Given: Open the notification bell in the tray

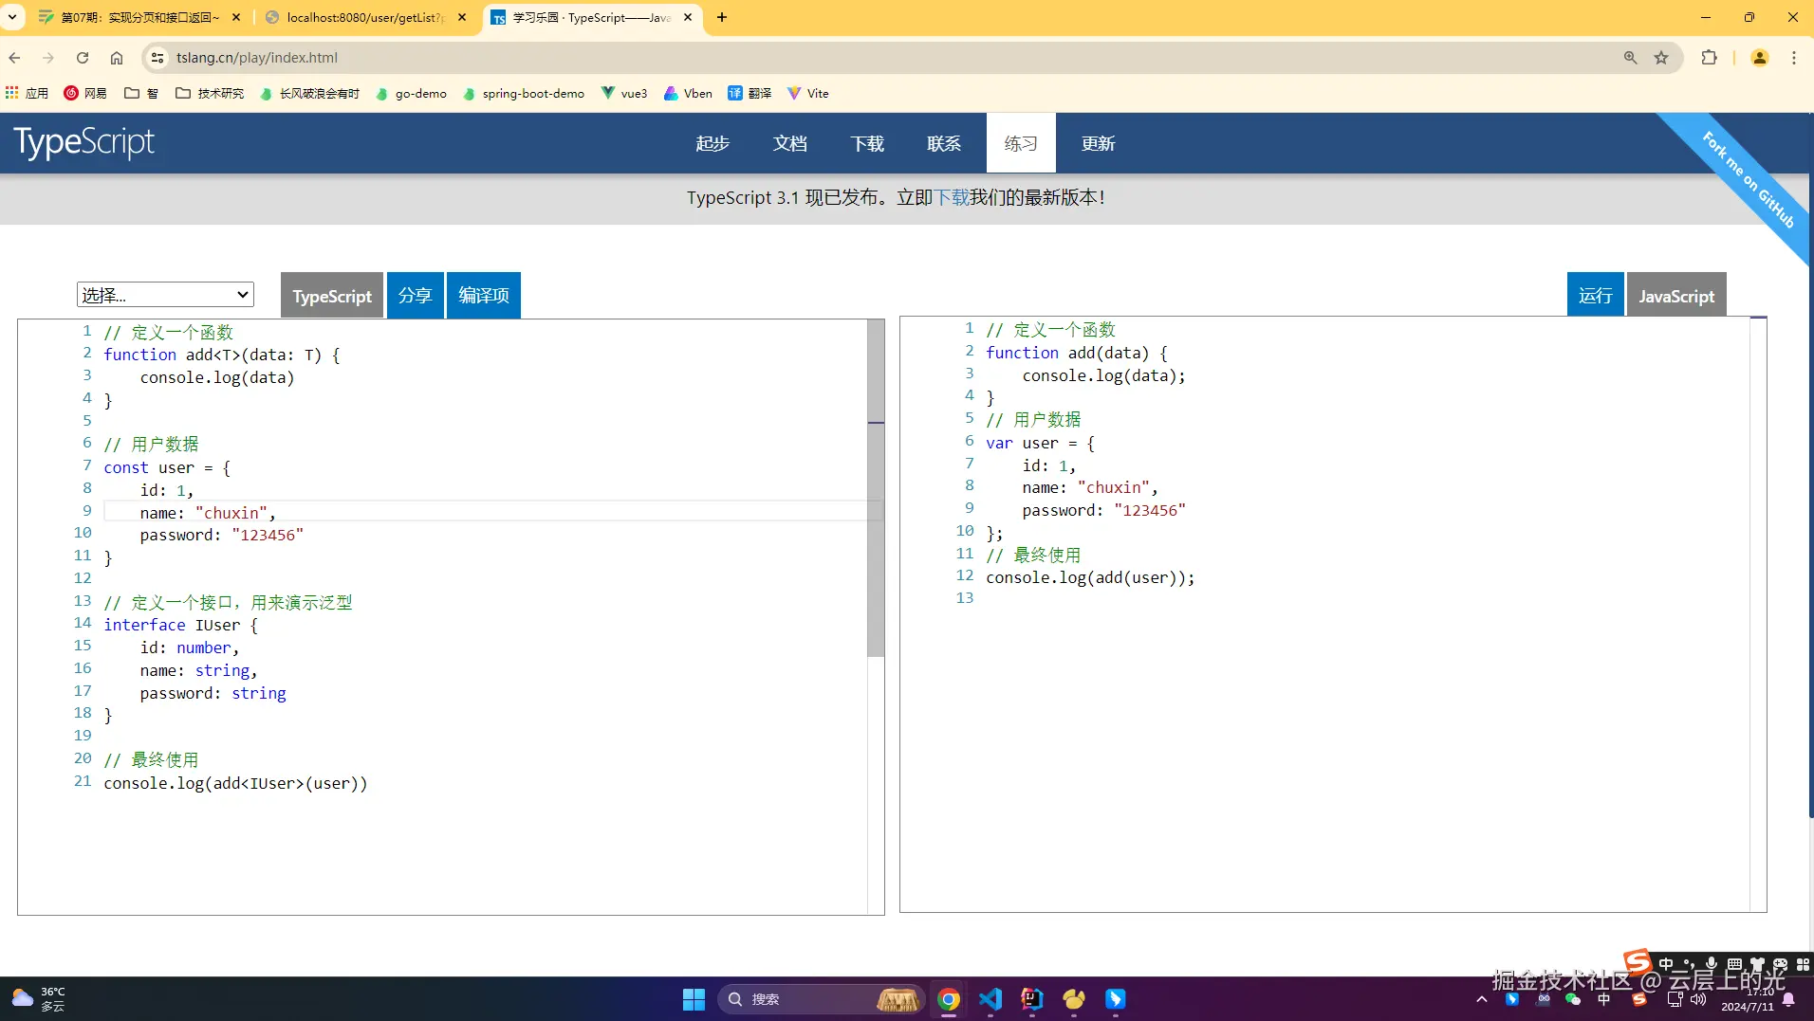Looking at the screenshot, I should tap(1788, 999).
